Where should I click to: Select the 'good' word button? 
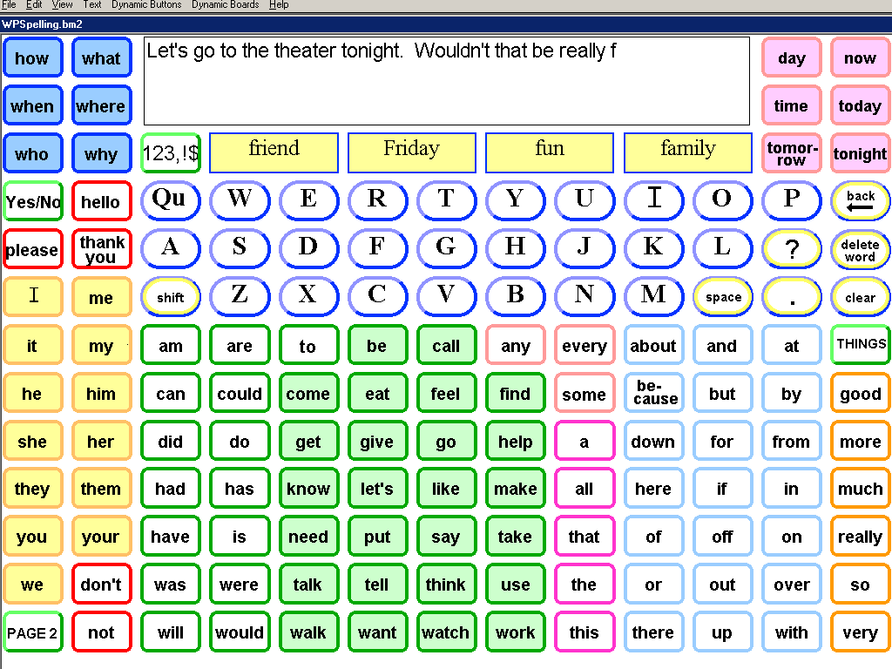tap(860, 393)
